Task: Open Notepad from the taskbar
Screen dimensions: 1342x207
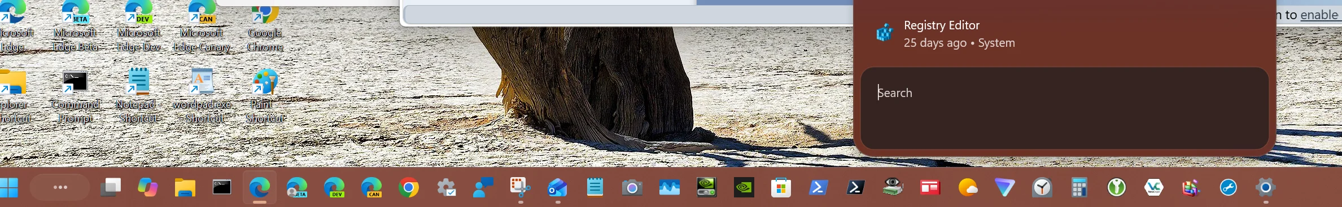Action: click(x=594, y=187)
